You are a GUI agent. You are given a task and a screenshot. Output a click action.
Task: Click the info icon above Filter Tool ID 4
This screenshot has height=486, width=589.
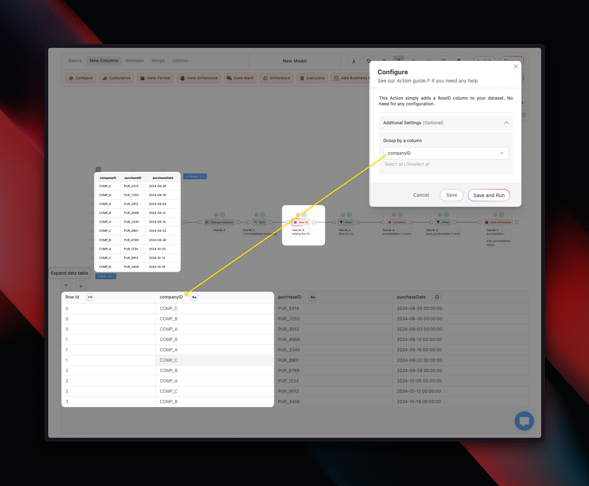click(x=343, y=215)
